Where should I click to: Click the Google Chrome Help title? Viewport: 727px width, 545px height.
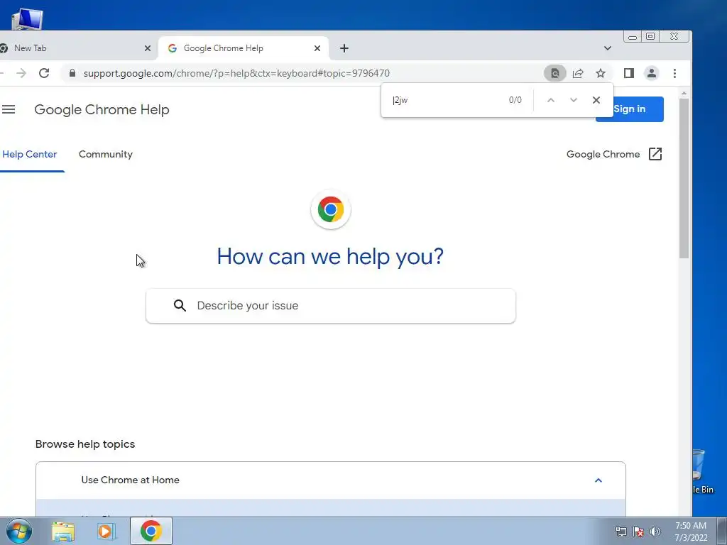[102, 110]
